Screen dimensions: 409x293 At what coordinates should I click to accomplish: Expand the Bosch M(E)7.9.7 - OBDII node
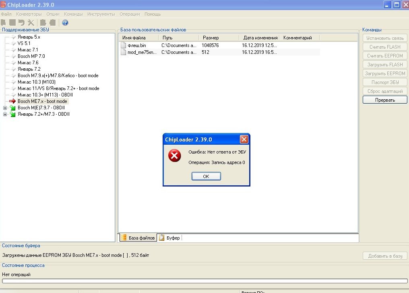point(5,108)
